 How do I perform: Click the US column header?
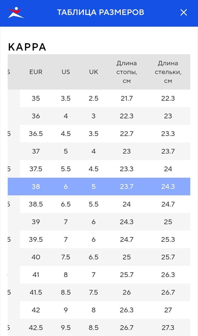(x=66, y=72)
